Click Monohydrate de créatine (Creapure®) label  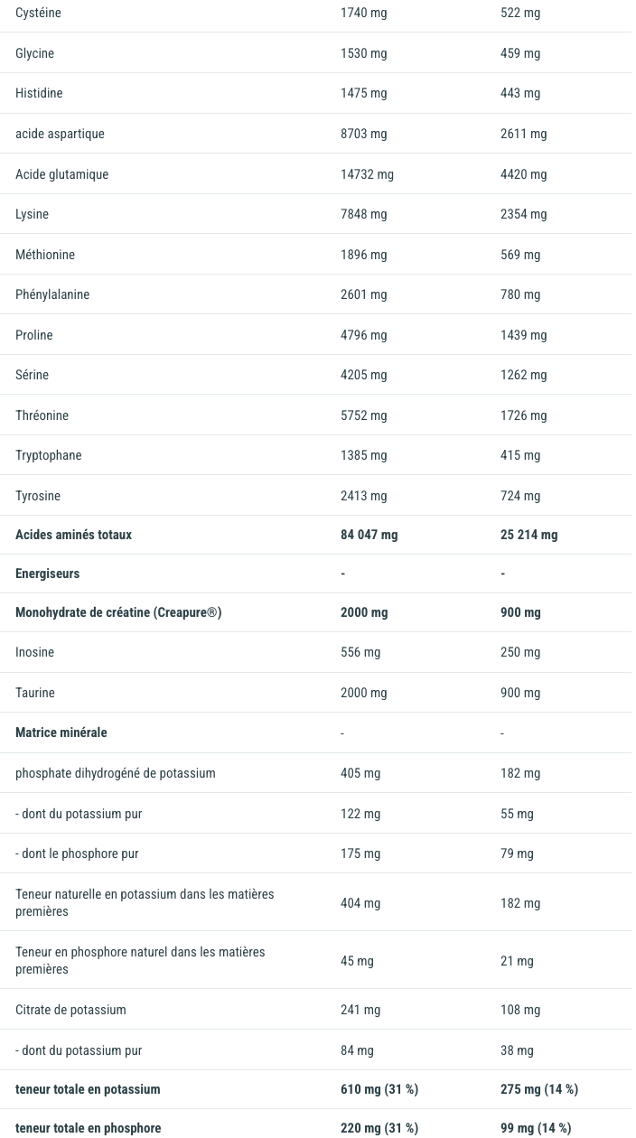[118, 612]
